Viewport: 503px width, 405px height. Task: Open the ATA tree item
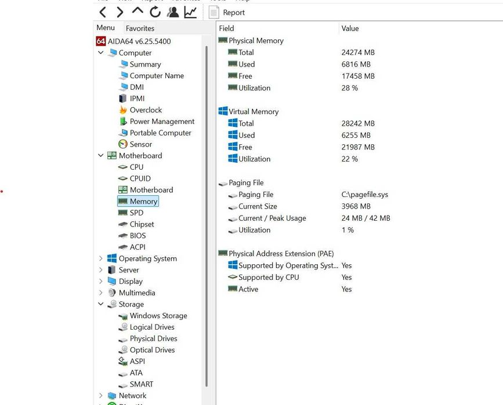(136, 373)
